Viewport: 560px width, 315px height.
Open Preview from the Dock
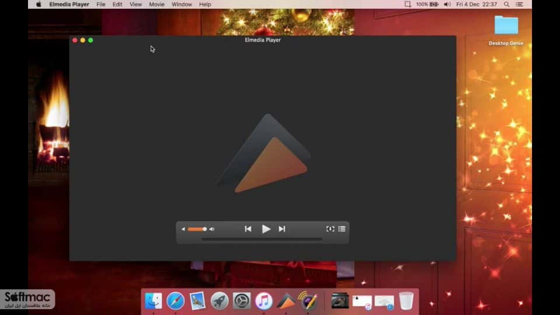(x=197, y=301)
